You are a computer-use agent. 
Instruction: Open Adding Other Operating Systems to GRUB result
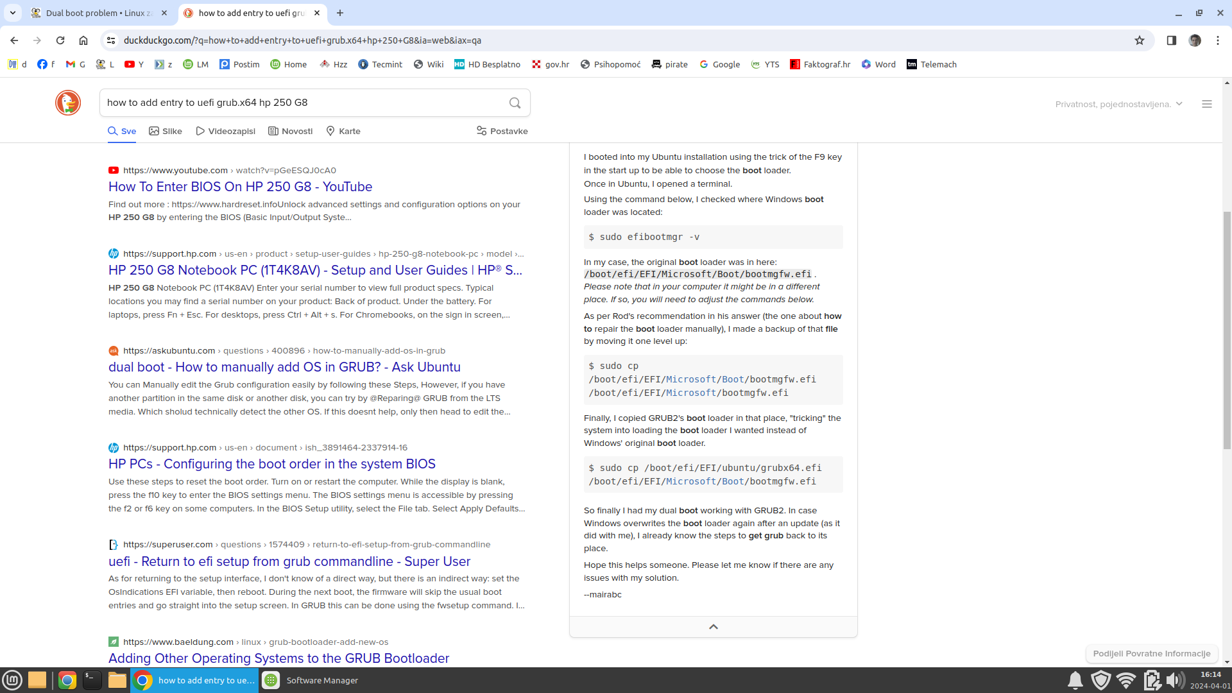pos(278,658)
